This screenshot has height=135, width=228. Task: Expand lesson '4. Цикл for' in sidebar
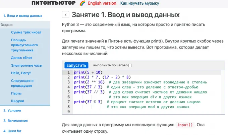(x=13, y=131)
